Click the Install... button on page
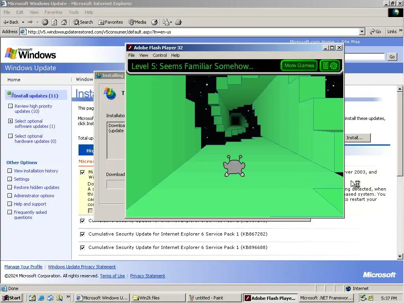This screenshot has width=404, height=303. 357,138
